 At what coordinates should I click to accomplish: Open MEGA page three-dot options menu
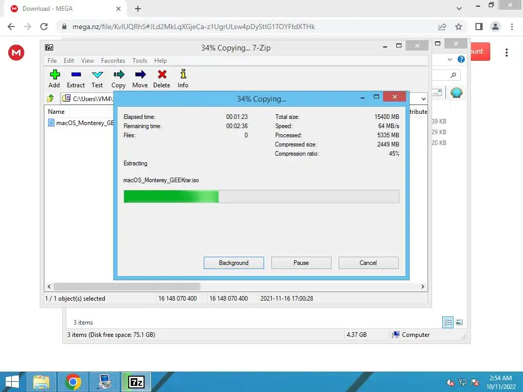click(506, 53)
